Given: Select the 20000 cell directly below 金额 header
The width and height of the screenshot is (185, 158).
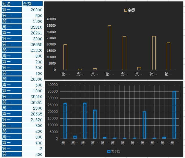Looking at the screenshot, I should coord(32,10).
